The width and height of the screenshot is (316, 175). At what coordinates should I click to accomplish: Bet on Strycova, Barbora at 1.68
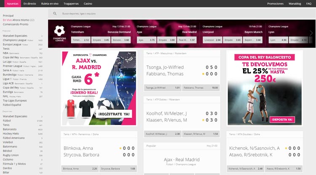point(118,169)
